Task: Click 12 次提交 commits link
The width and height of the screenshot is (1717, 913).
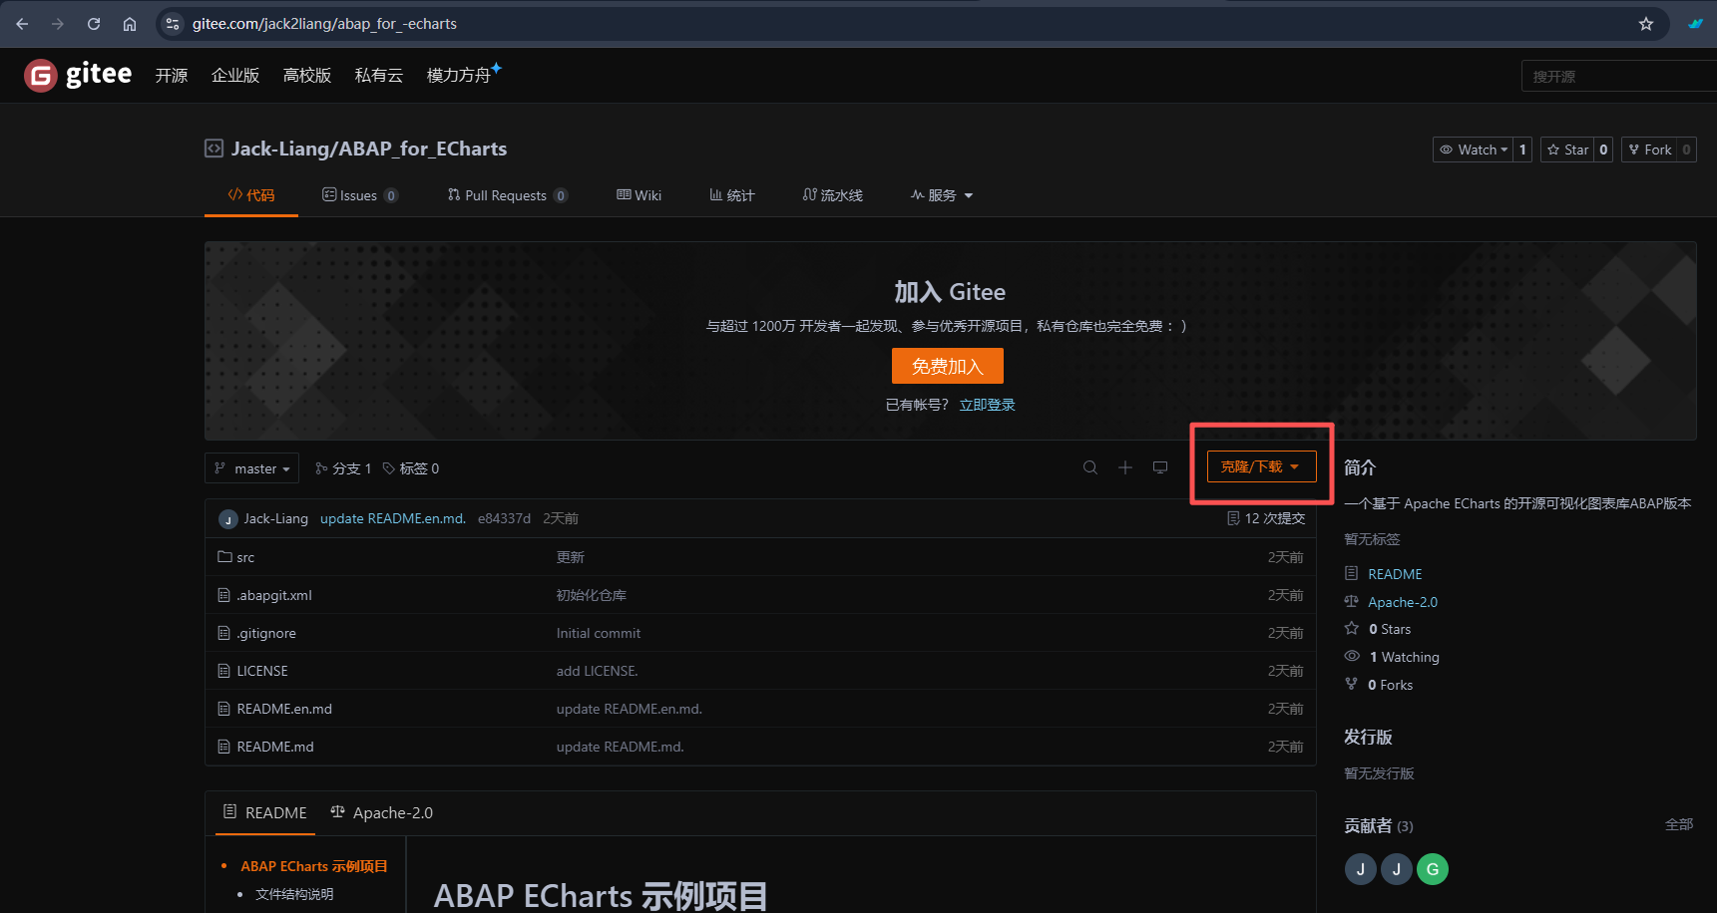Action: pyautogui.click(x=1266, y=518)
